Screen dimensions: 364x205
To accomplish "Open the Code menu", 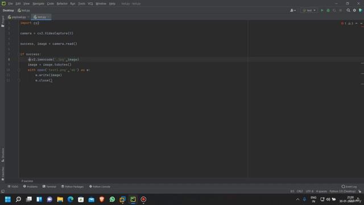I will [51, 4].
